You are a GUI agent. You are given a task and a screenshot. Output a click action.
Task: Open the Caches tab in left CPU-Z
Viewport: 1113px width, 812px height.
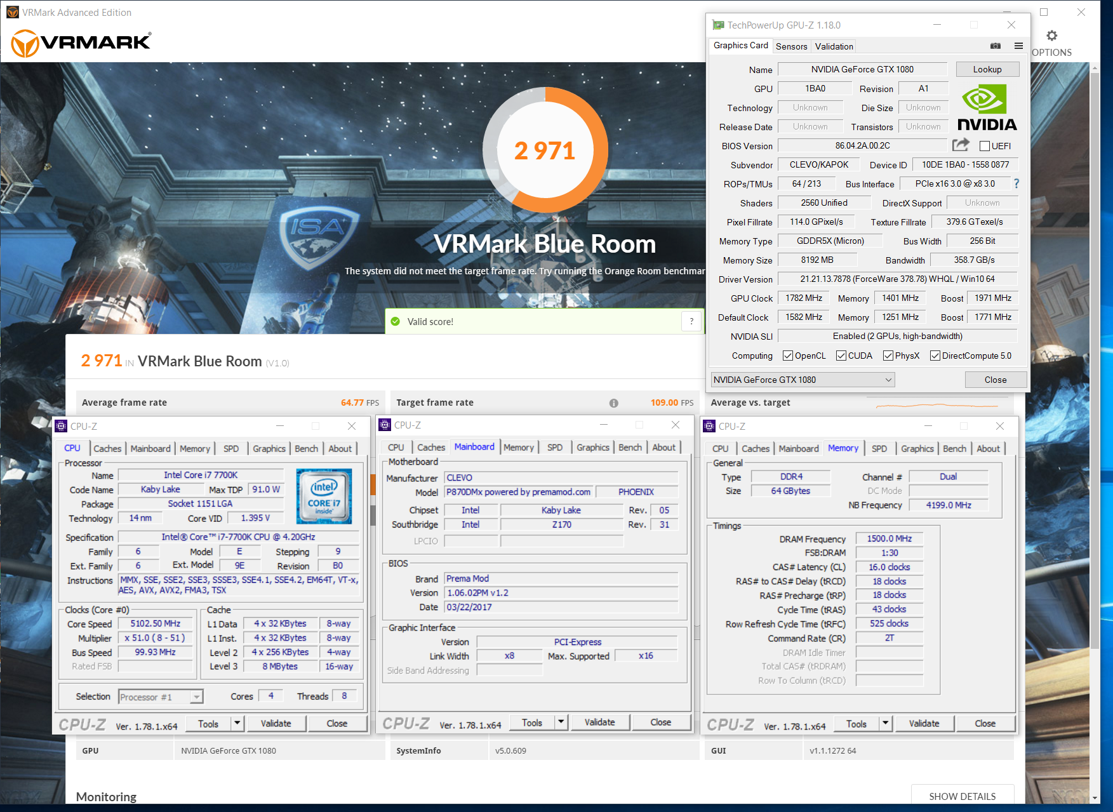[x=107, y=449]
